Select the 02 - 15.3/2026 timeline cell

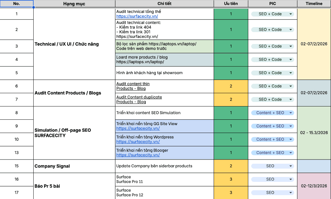point(314,133)
